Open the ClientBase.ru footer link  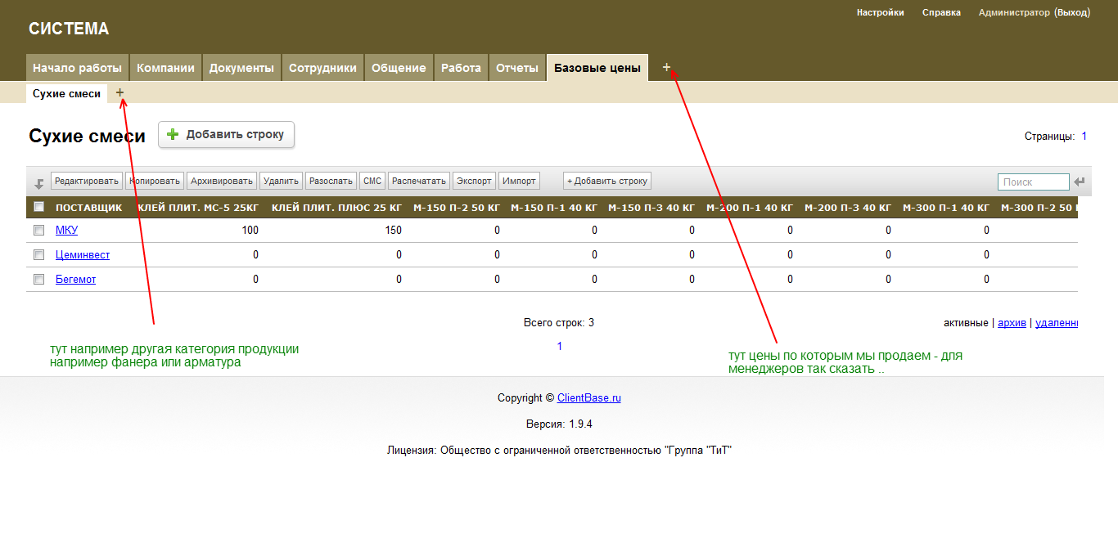(x=588, y=398)
